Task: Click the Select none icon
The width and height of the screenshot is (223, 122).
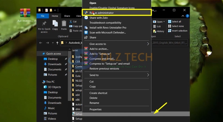Action: (170, 26)
